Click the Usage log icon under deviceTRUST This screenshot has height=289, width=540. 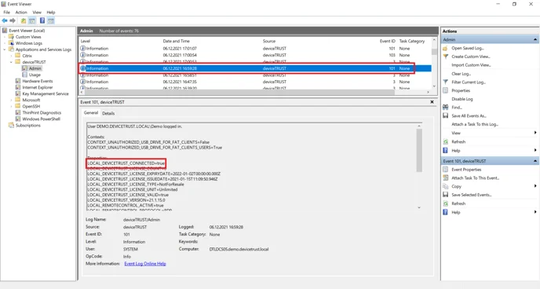coord(24,75)
